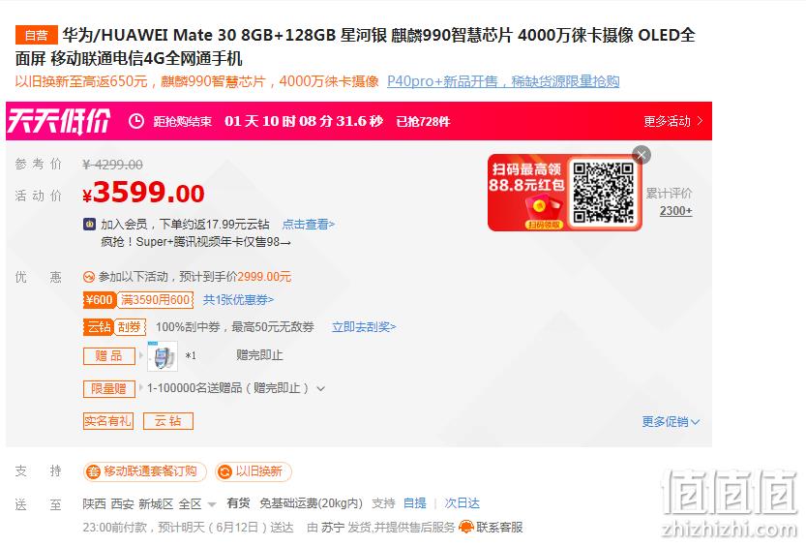The image size is (806, 546).
Task: Expand the 1-100000名送赠品 details chevron
Action: click(x=321, y=388)
